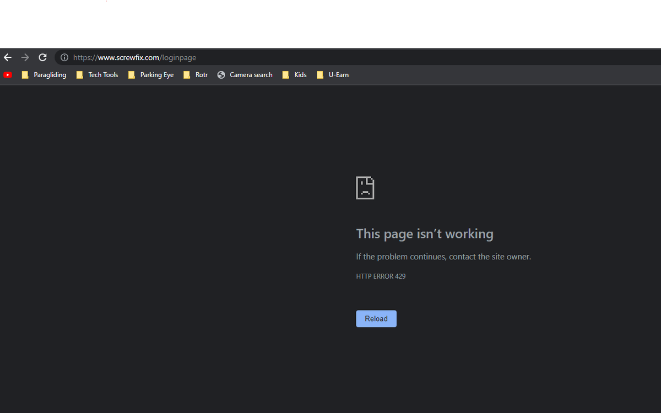This screenshot has width=661, height=413.
Task: Click the blue Reload button
Action: 376,319
